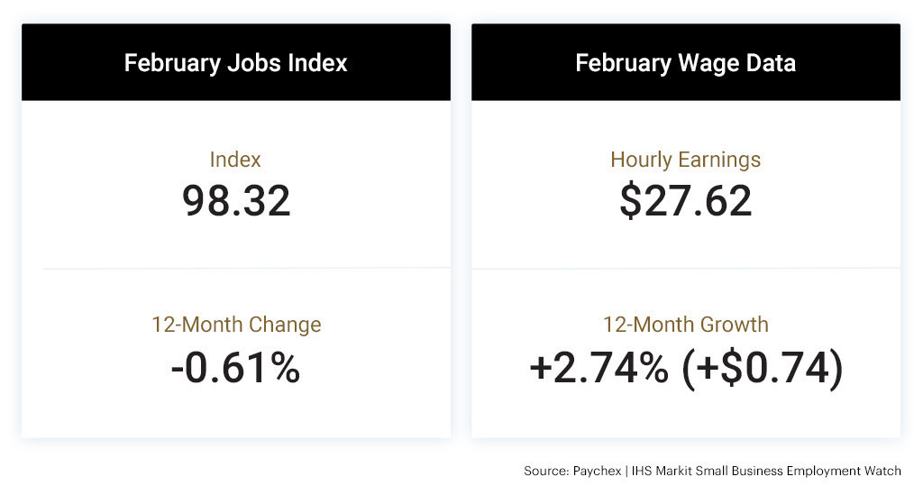
Task: Click the 98.32 index value
Action: pyautogui.click(x=236, y=200)
